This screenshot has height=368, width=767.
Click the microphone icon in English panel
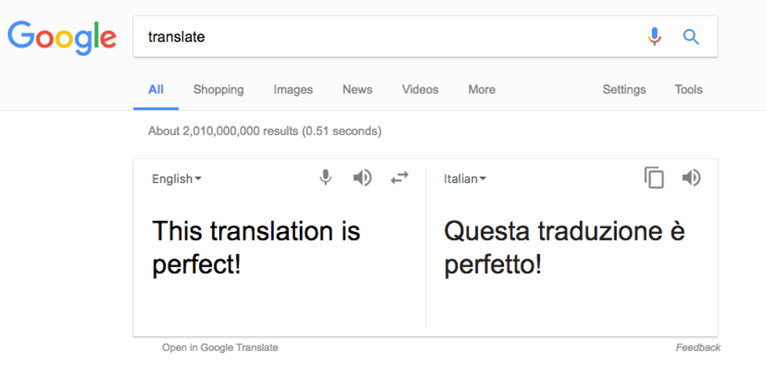[x=326, y=178]
